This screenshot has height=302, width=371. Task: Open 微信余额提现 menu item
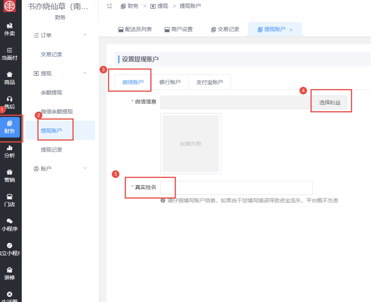pos(57,111)
